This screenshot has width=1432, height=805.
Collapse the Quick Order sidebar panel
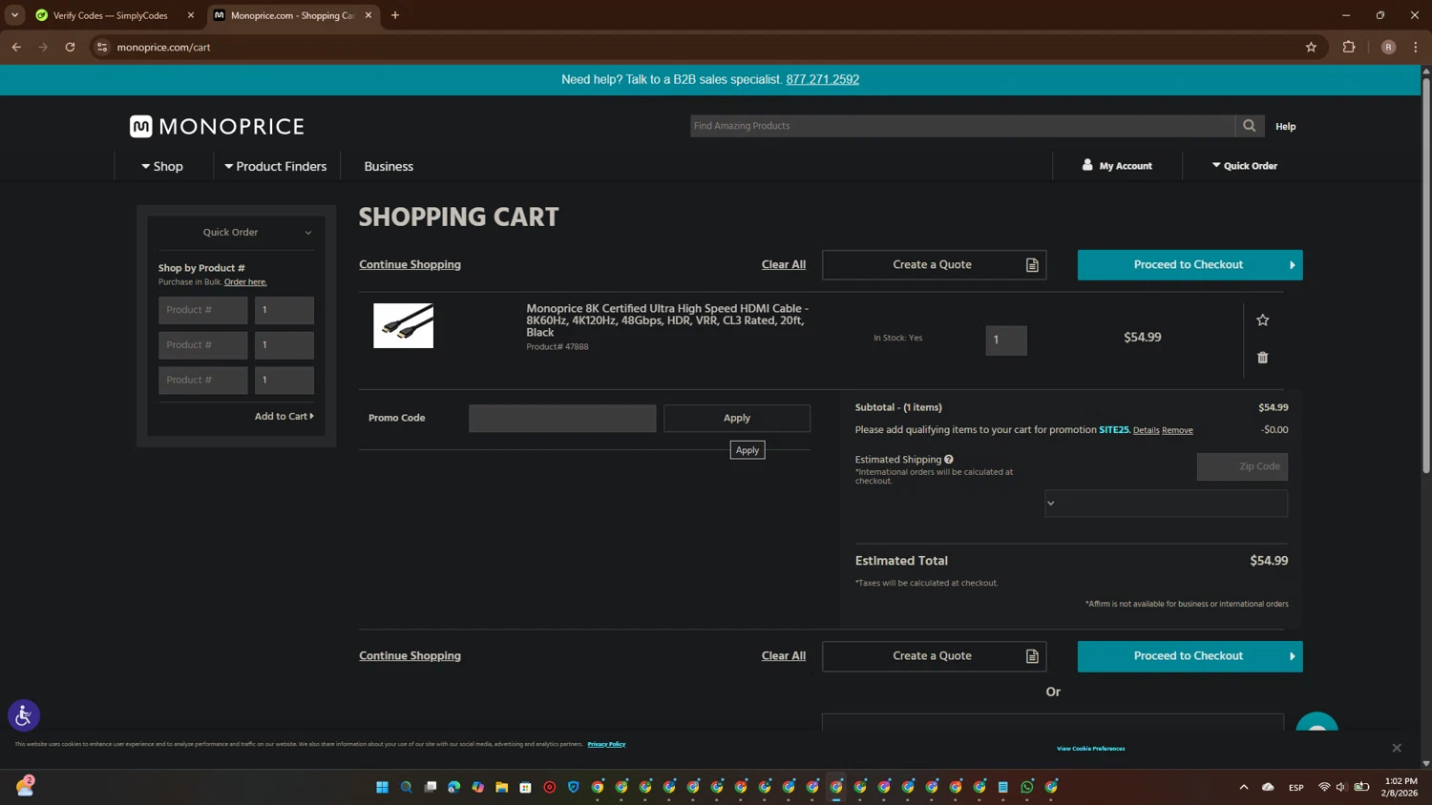pos(307,233)
